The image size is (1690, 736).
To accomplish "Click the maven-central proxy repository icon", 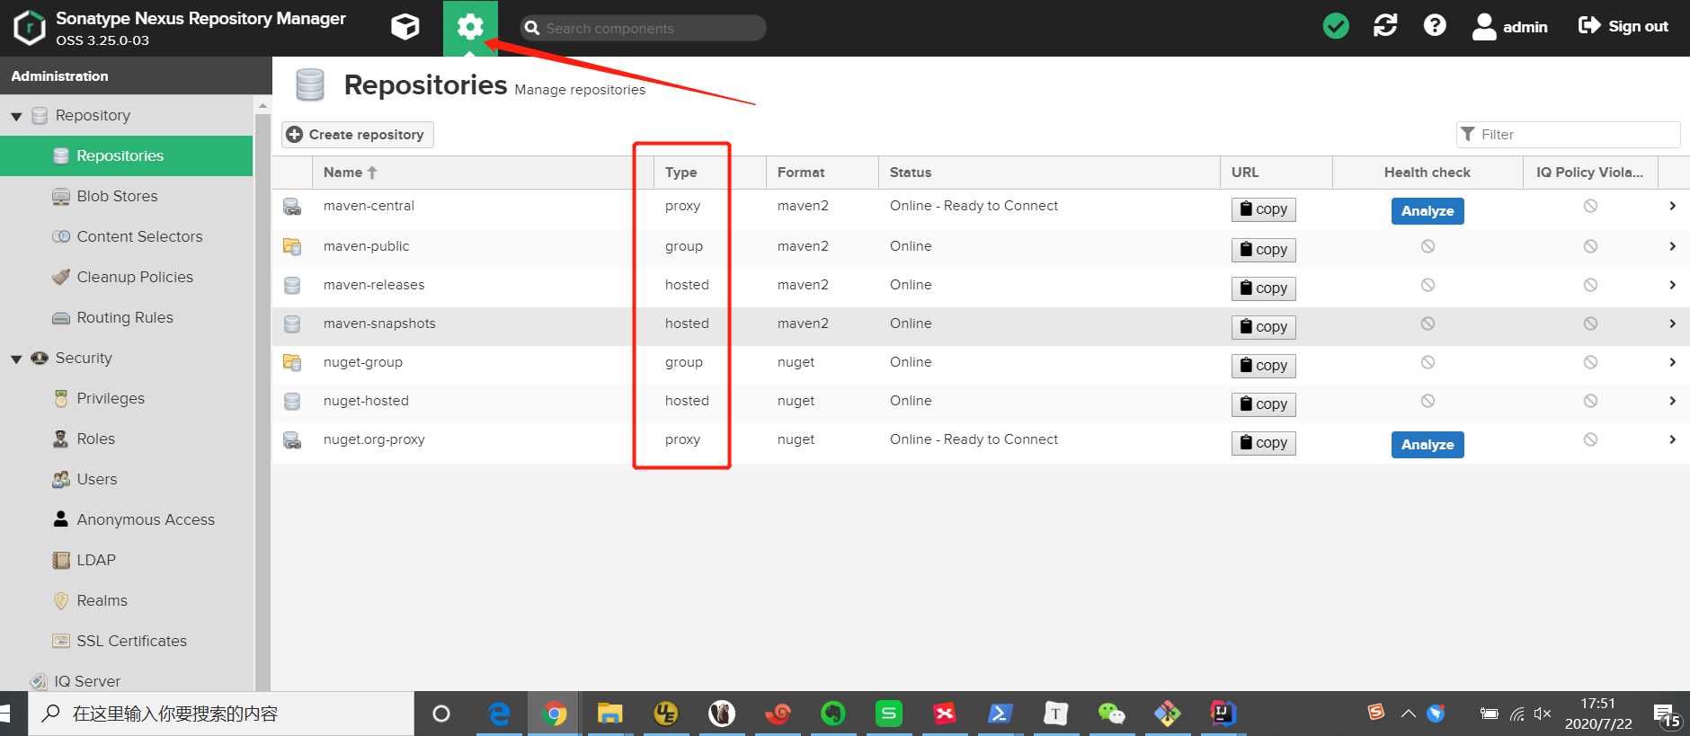I will (292, 207).
